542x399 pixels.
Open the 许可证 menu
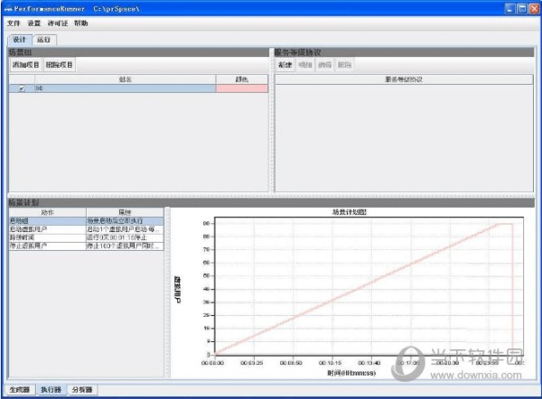coord(58,23)
